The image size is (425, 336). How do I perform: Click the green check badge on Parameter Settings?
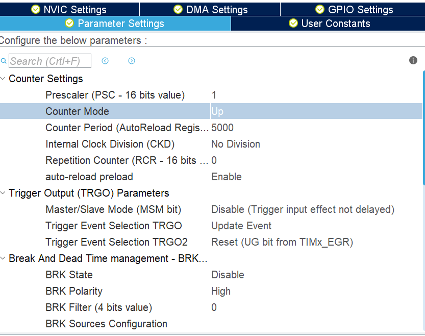[69, 23]
